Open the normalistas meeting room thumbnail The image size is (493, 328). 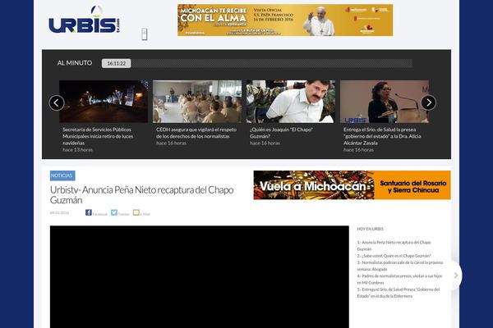(x=197, y=102)
